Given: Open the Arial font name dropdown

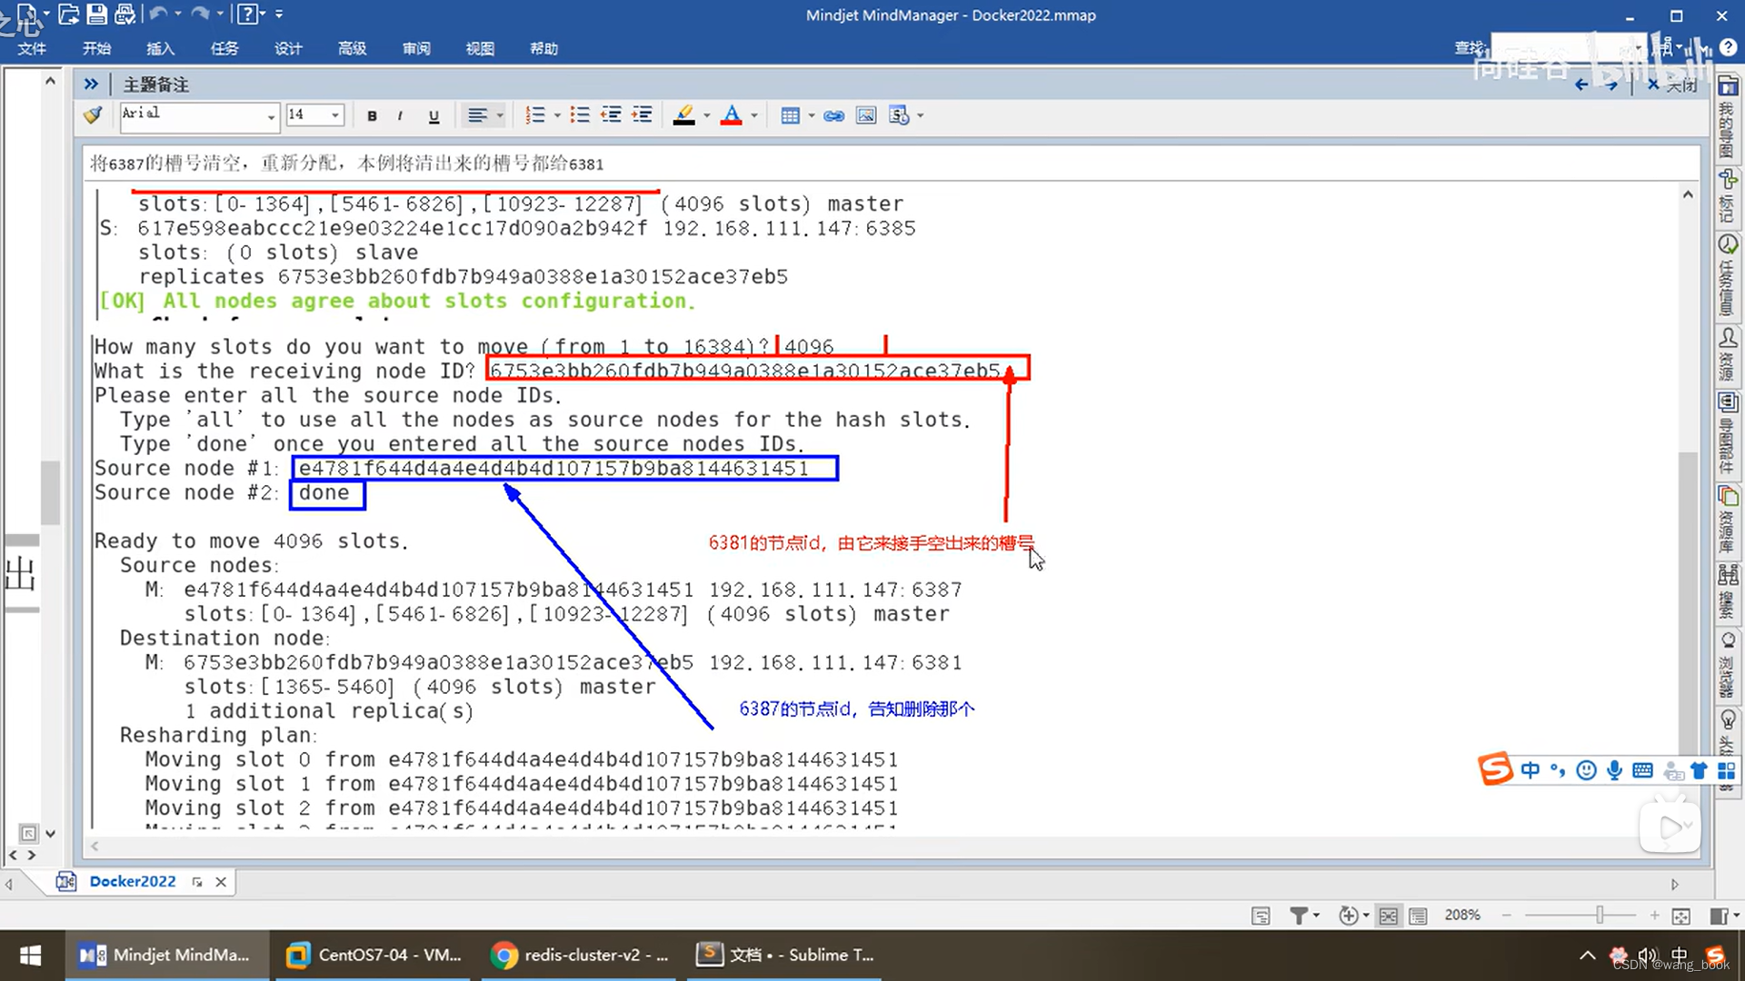Looking at the screenshot, I should tap(271, 116).
